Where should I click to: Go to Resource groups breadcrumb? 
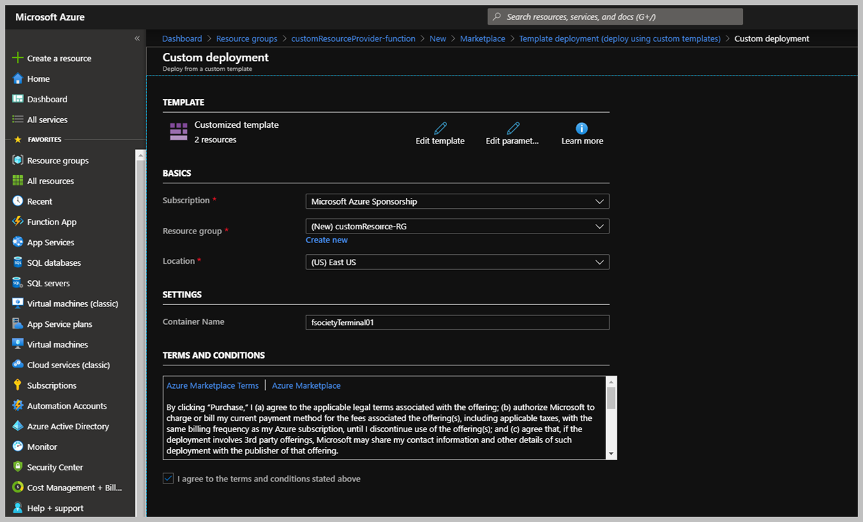pos(246,39)
